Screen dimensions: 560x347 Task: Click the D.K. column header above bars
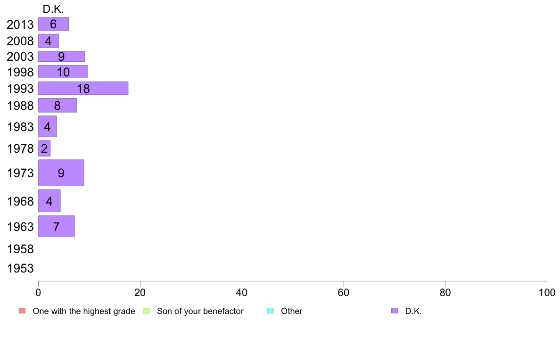(53, 9)
